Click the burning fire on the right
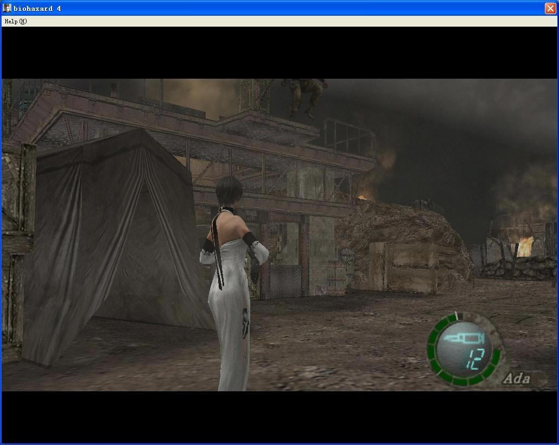 coord(525,246)
